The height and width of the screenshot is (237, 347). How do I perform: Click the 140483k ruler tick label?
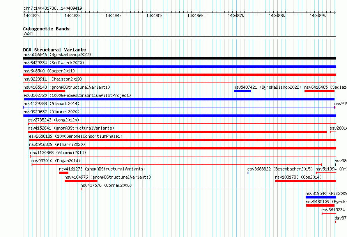(x=73, y=16)
